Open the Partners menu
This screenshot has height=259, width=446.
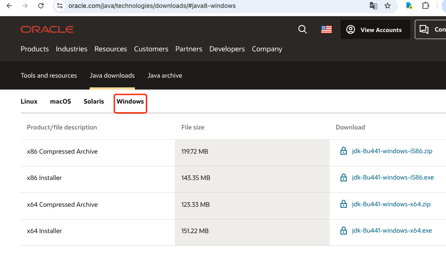tap(189, 49)
